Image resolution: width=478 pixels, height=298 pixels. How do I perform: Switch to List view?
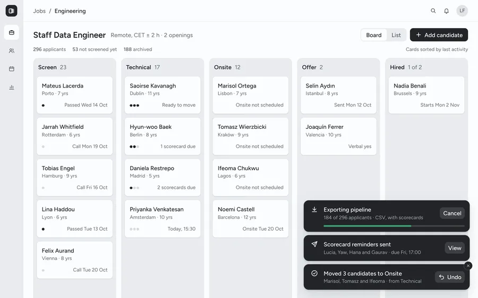[x=396, y=35]
